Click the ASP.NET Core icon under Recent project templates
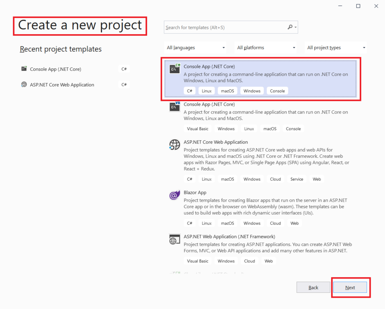Screen dimensions: 385x309 pos(24,84)
